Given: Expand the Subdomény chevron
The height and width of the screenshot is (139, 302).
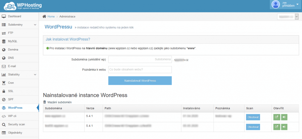Looking at the screenshot, I should (x=35, y=25).
